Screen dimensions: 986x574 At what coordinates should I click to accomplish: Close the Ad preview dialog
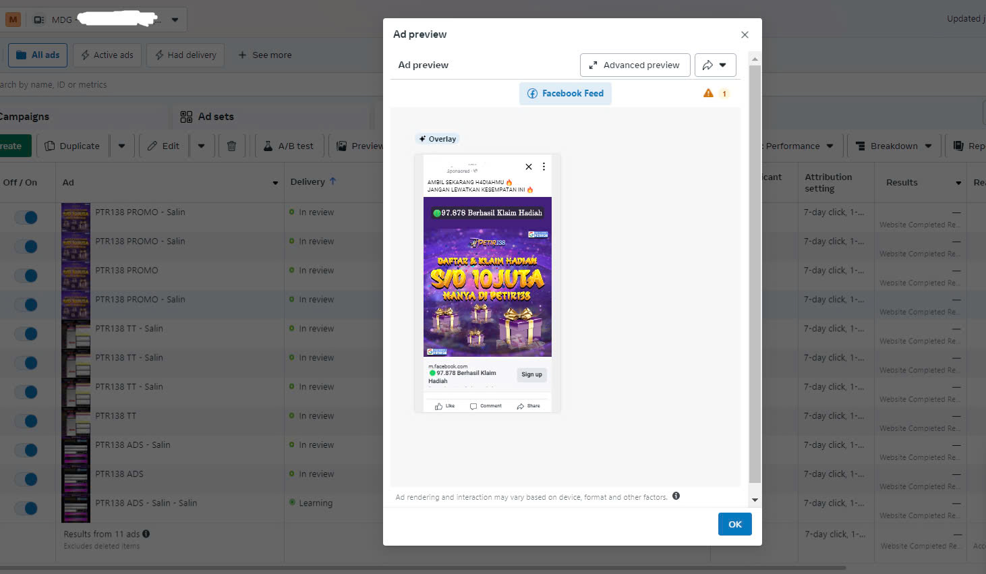tap(745, 34)
